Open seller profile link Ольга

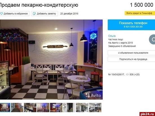[112, 36]
